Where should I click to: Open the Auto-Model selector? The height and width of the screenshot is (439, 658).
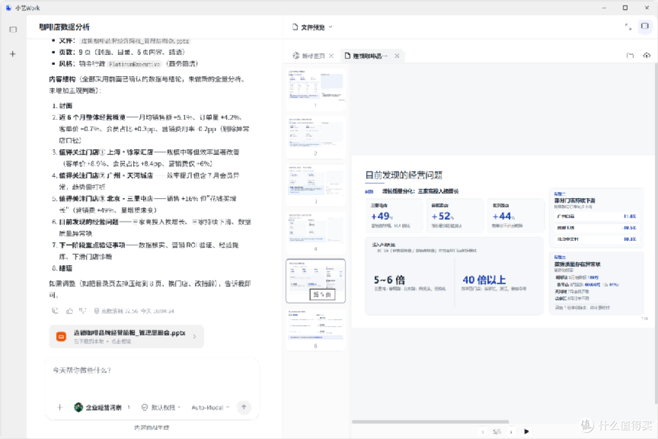211,407
